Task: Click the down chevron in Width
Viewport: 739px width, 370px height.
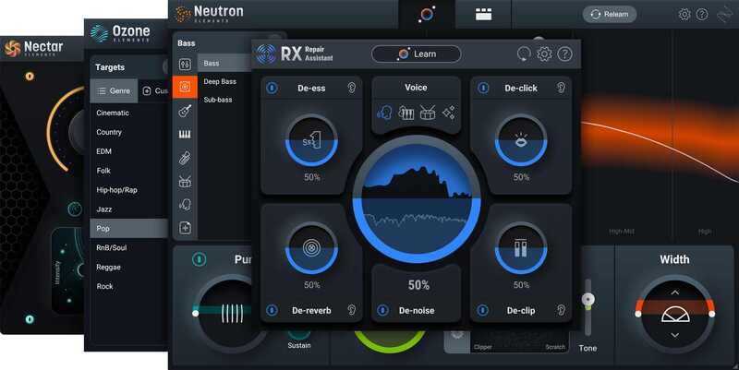Action: tap(674, 335)
